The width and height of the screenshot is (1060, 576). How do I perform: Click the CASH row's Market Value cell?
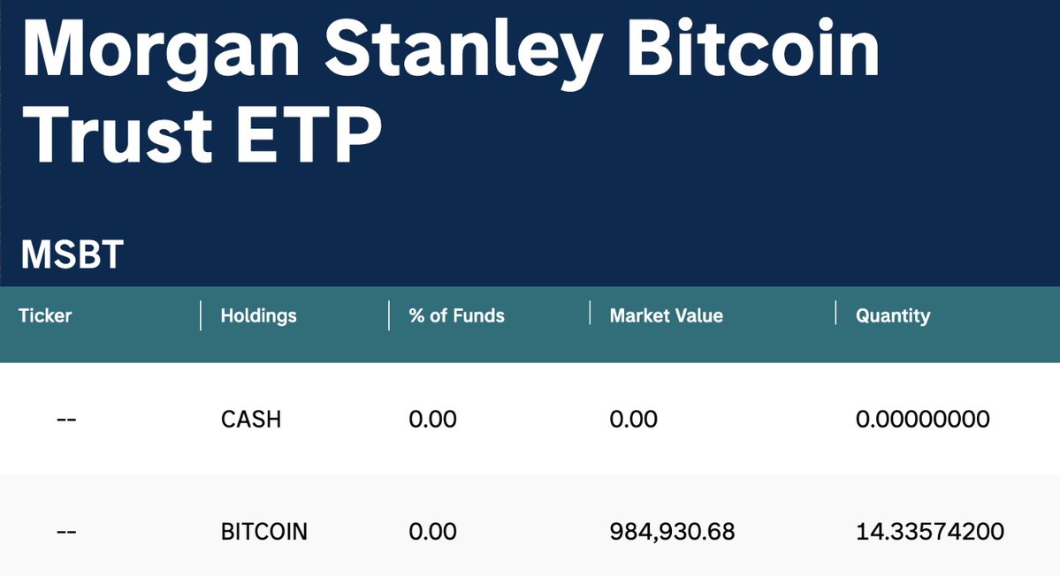[x=633, y=419]
